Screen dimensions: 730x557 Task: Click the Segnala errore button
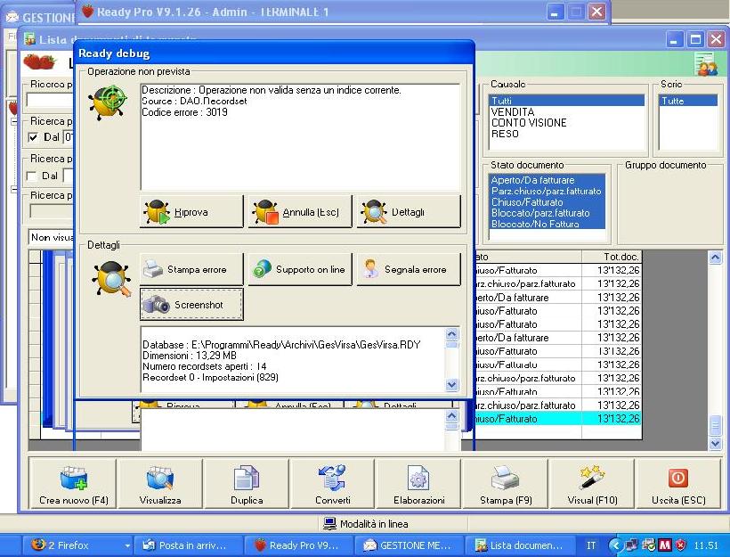(x=409, y=269)
